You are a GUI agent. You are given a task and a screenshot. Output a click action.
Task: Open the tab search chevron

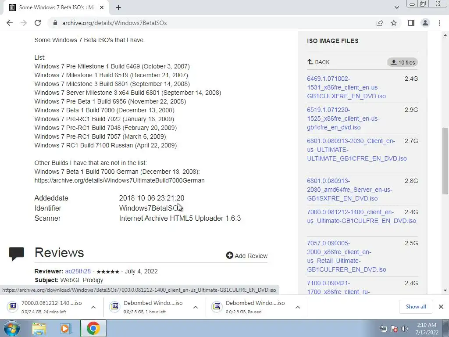click(x=396, y=7)
